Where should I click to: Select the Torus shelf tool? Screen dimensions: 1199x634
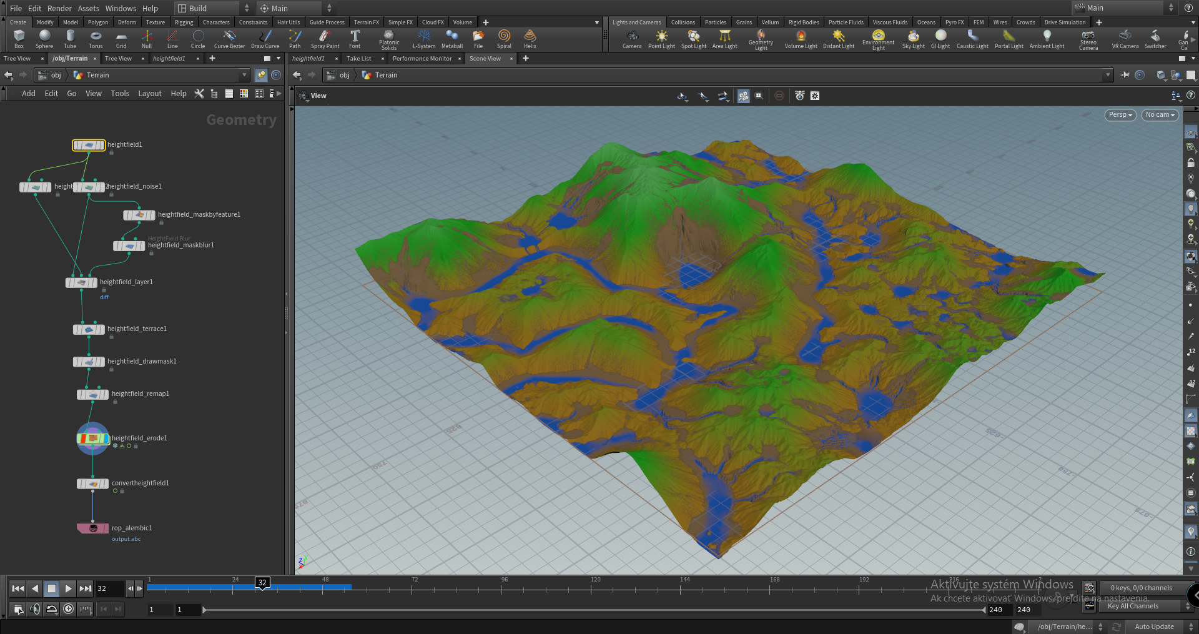pos(96,39)
